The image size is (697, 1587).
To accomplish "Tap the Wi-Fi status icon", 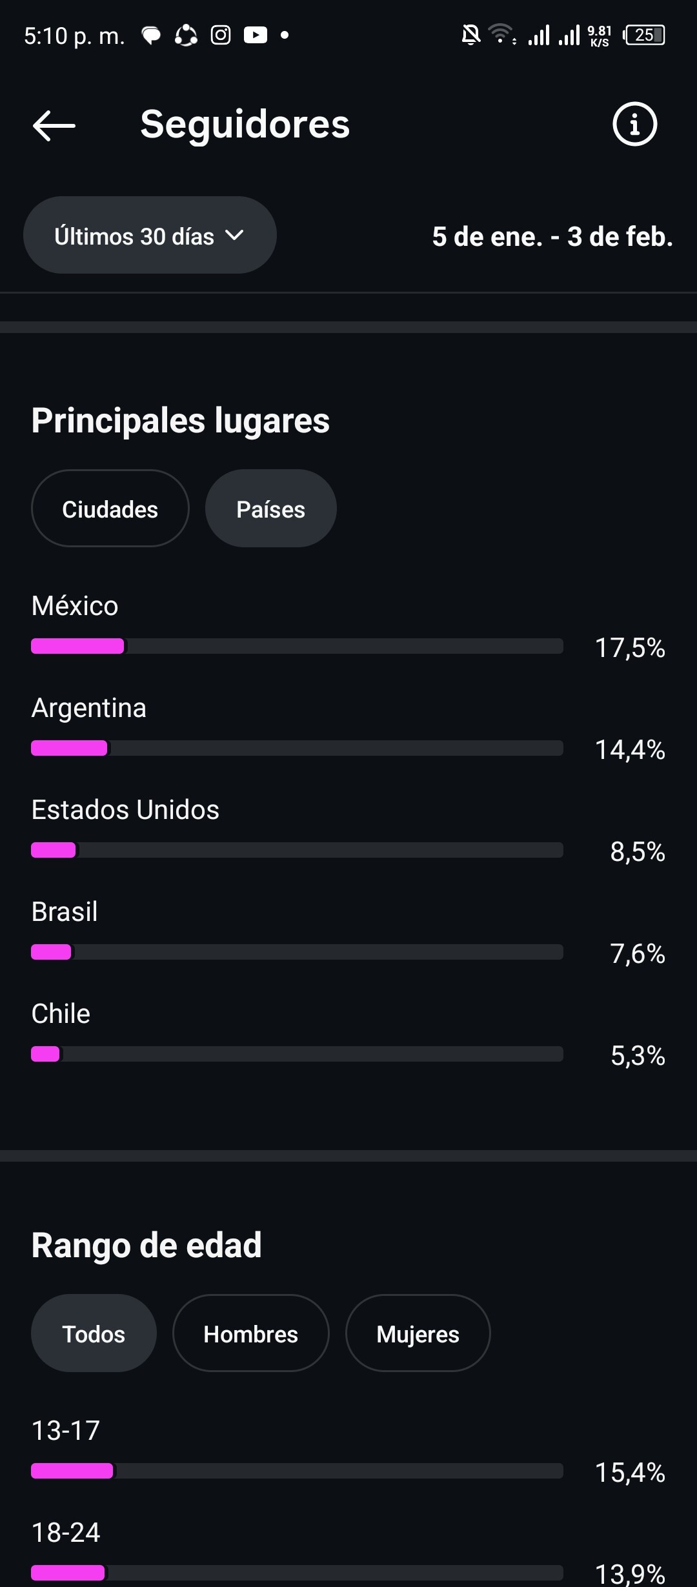I will point(501,34).
